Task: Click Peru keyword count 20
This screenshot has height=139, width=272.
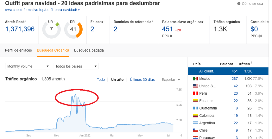Action: (x=236, y=93)
